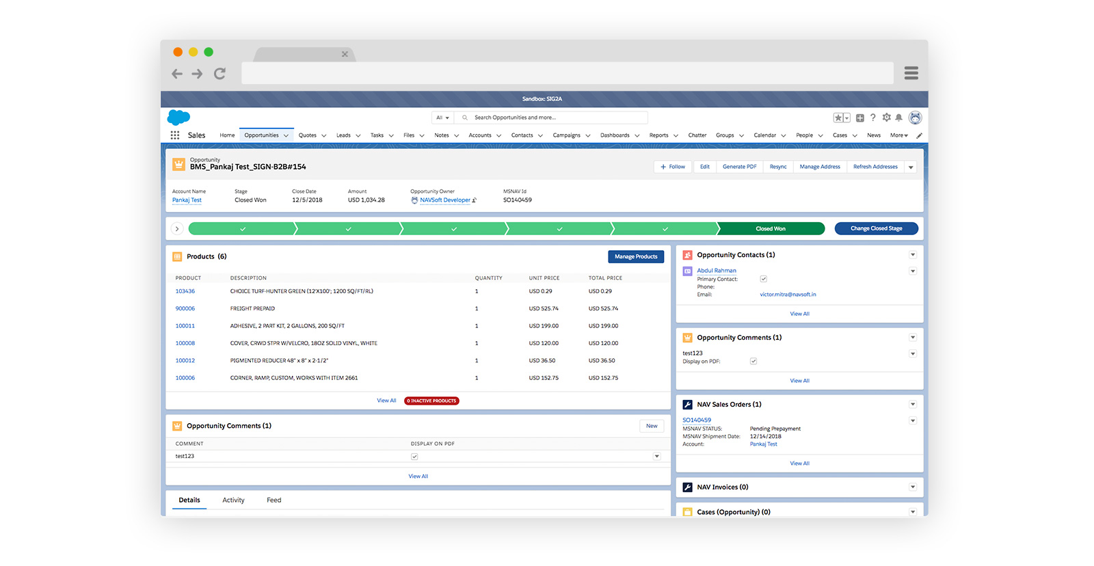
Task: Open sales order SO140459 link
Action: [x=697, y=420]
